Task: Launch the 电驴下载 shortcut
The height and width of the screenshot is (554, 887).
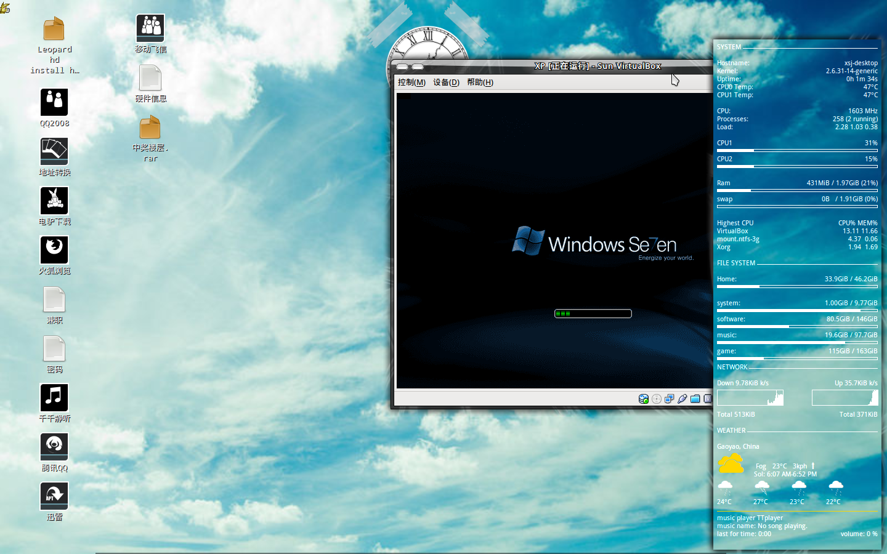Action: pos(54,201)
